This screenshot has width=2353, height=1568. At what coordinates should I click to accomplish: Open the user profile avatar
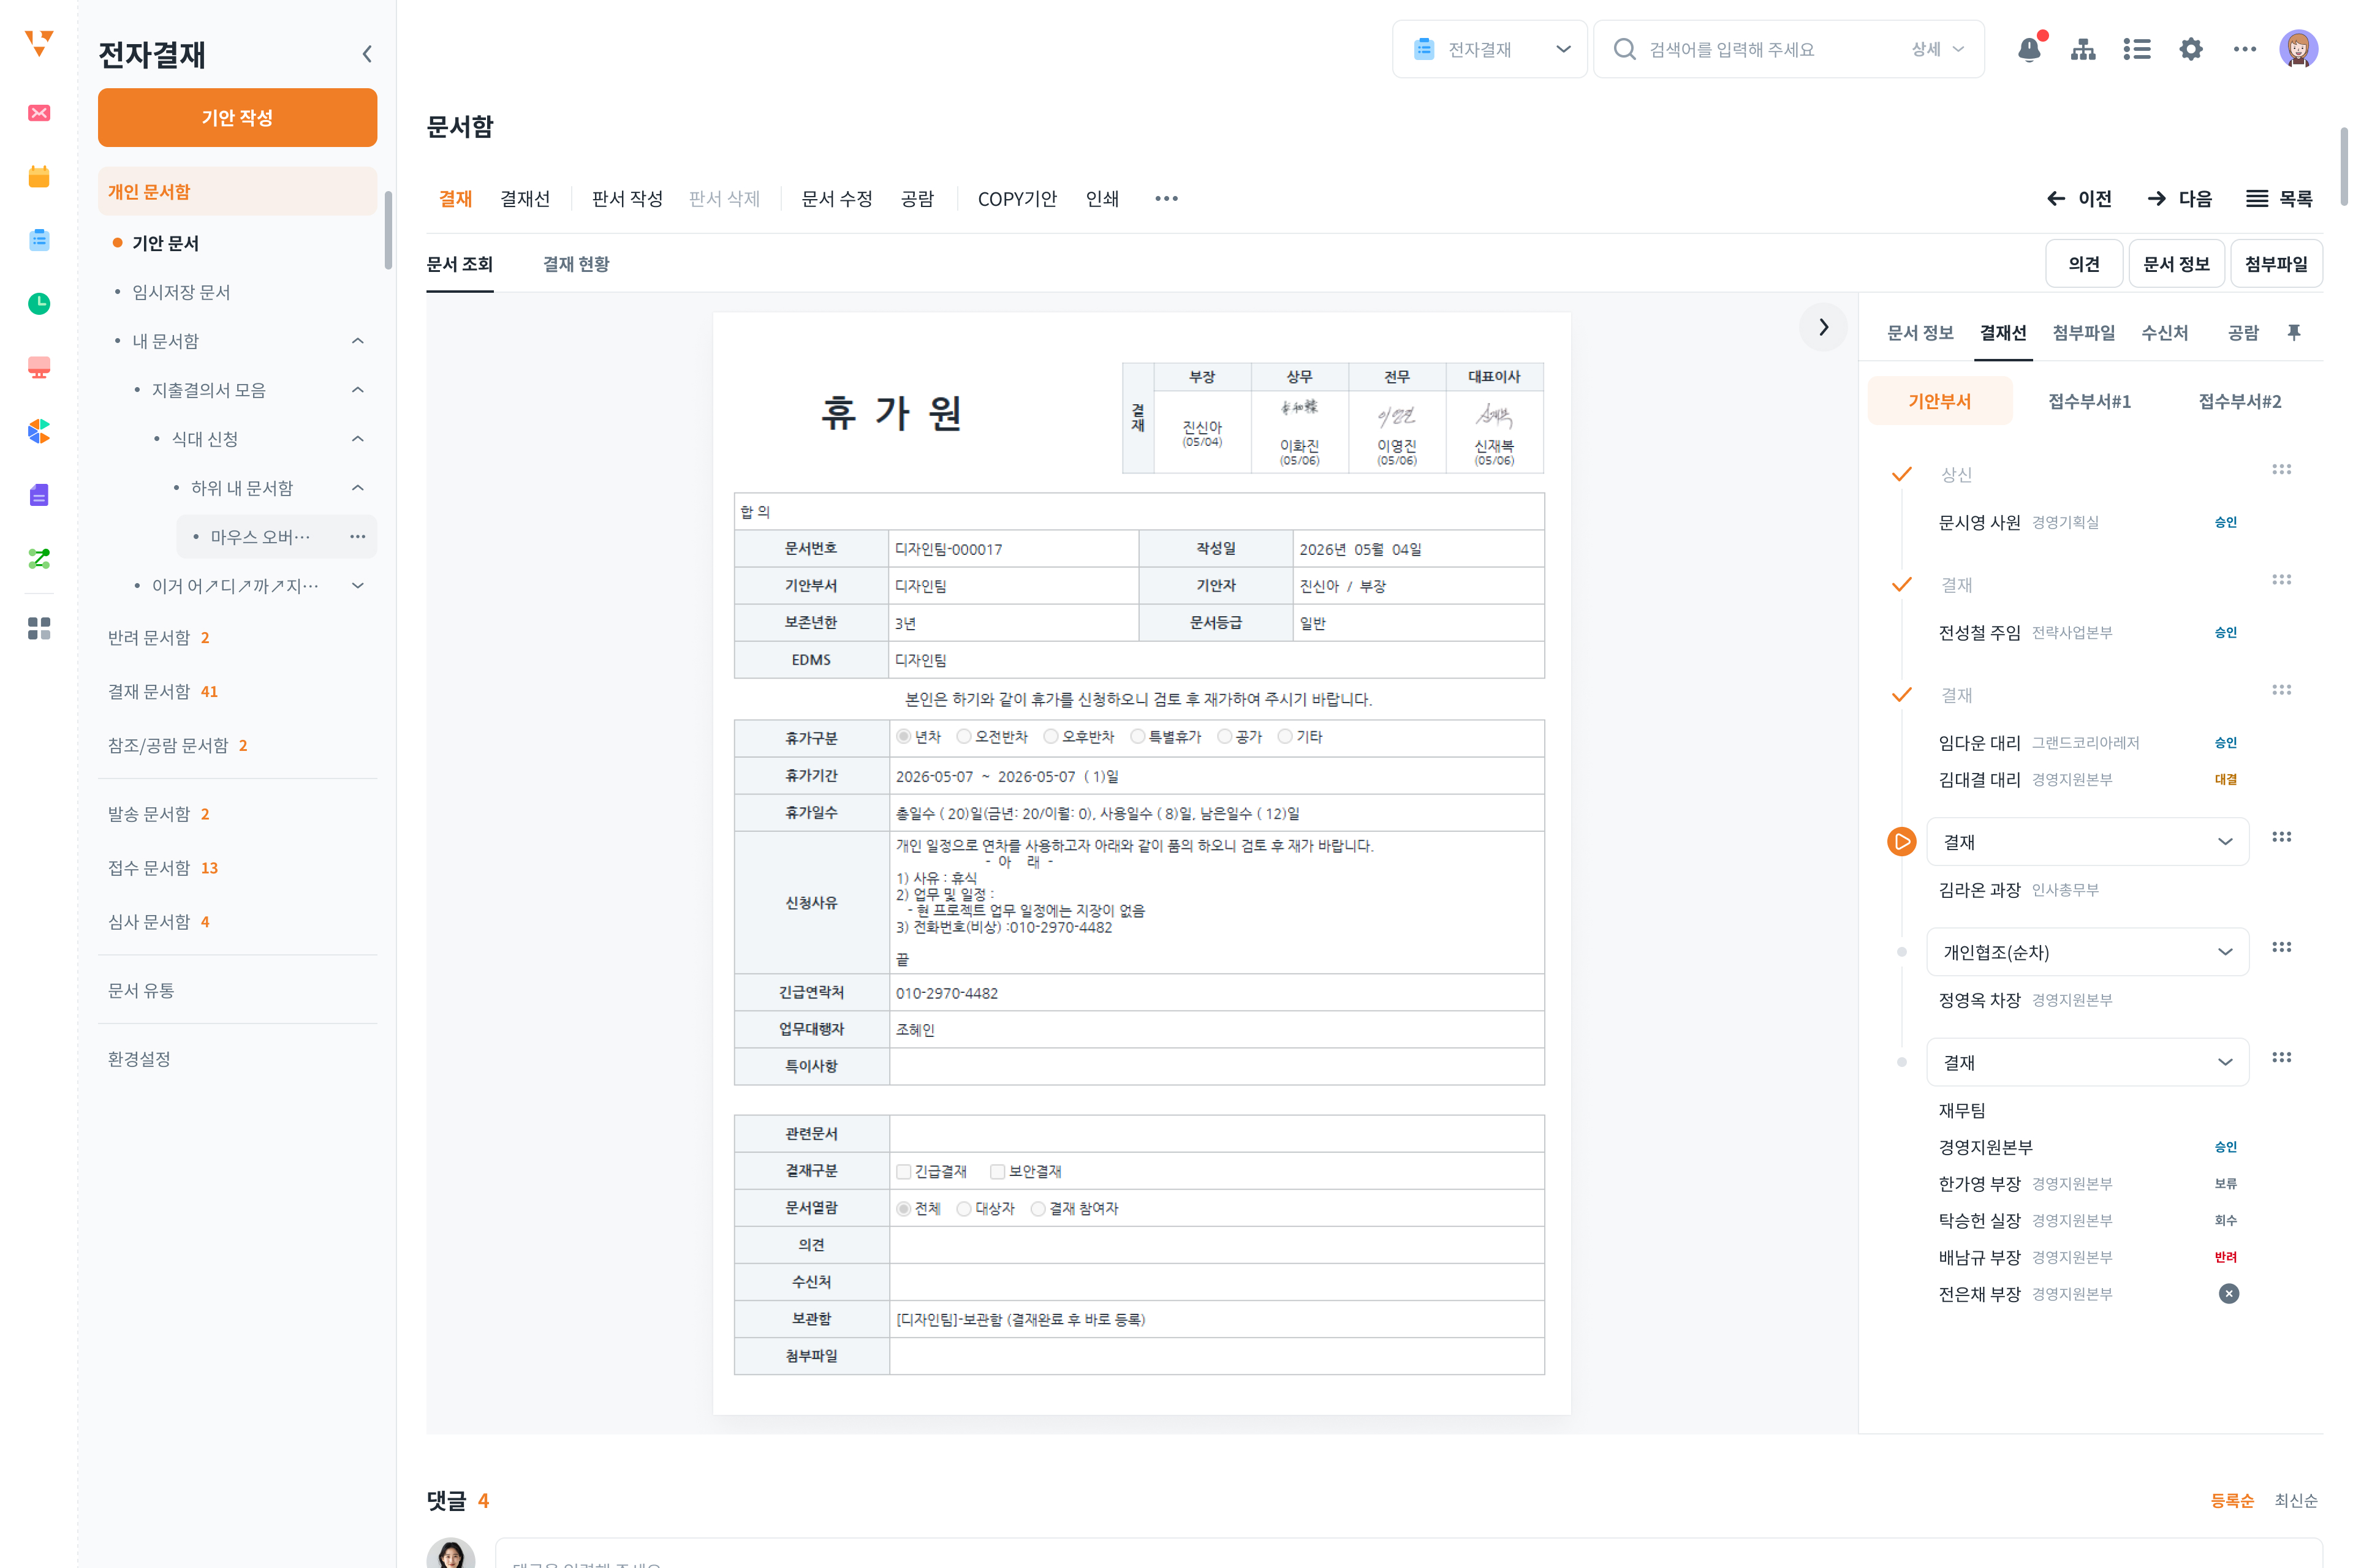(2299, 49)
